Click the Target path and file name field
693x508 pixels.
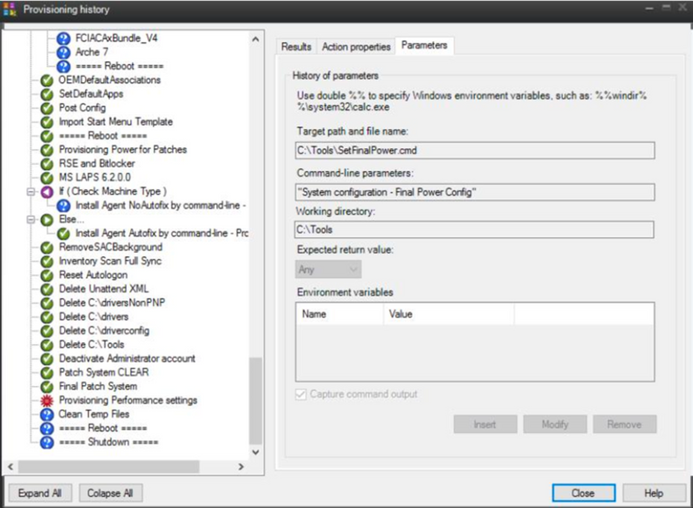point(475,151)
